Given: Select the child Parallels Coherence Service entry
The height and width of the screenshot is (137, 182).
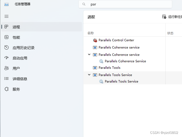Looking at the screenshot, I should point(125,61).
